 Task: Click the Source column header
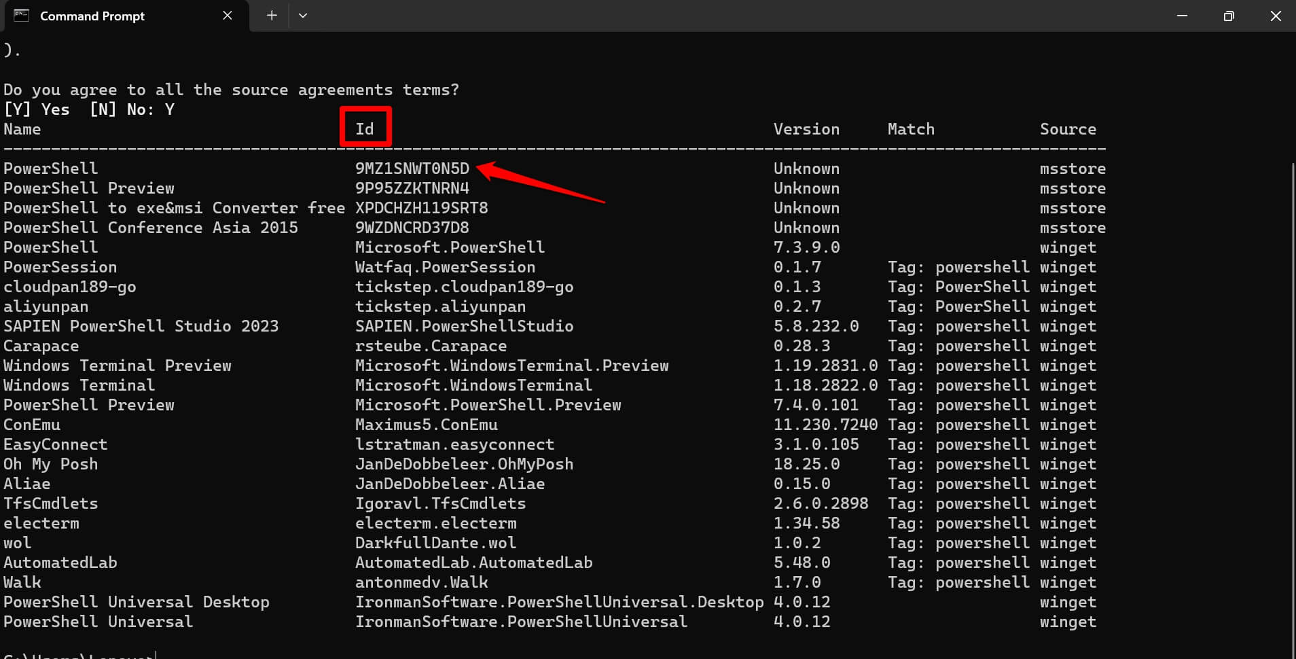click(1068, 129)
